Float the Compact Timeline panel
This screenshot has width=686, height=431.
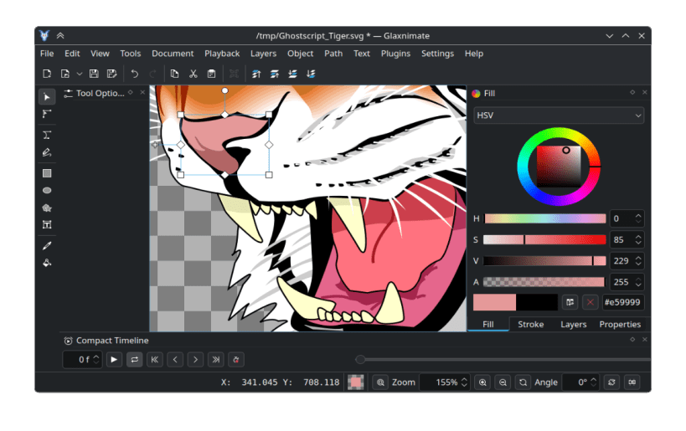pyautogui.click(x=632, y=340)
